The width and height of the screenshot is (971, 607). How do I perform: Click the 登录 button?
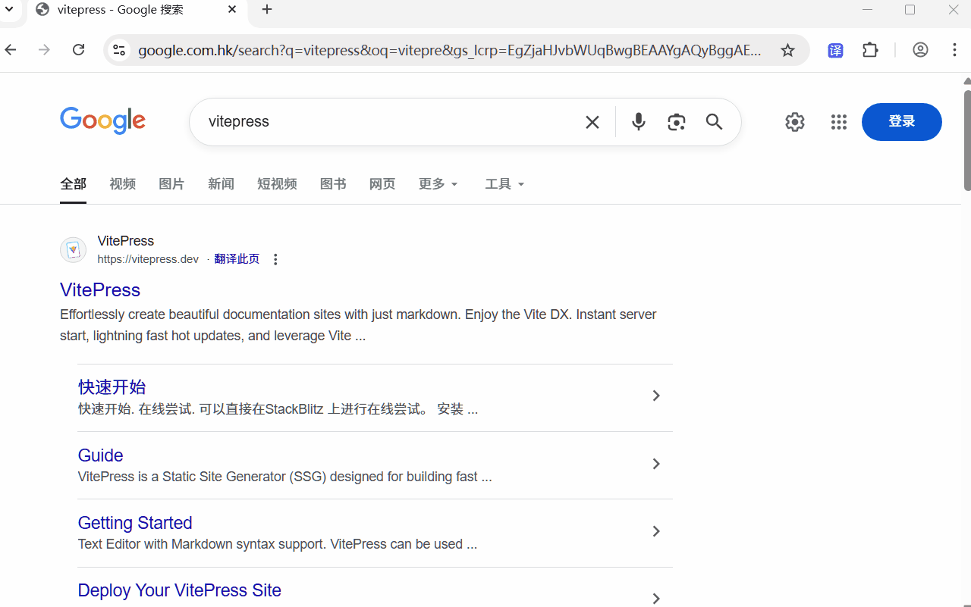coord(901,121)
